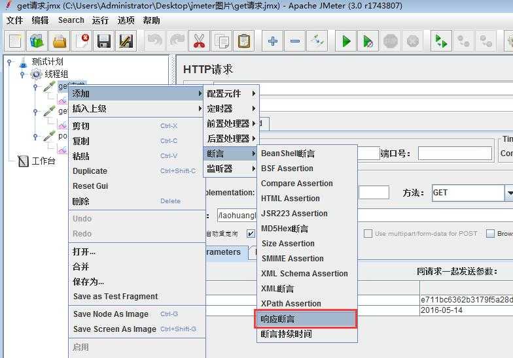Click the 端口号 port input field
The image size is (513, 358).
point(455,154)
